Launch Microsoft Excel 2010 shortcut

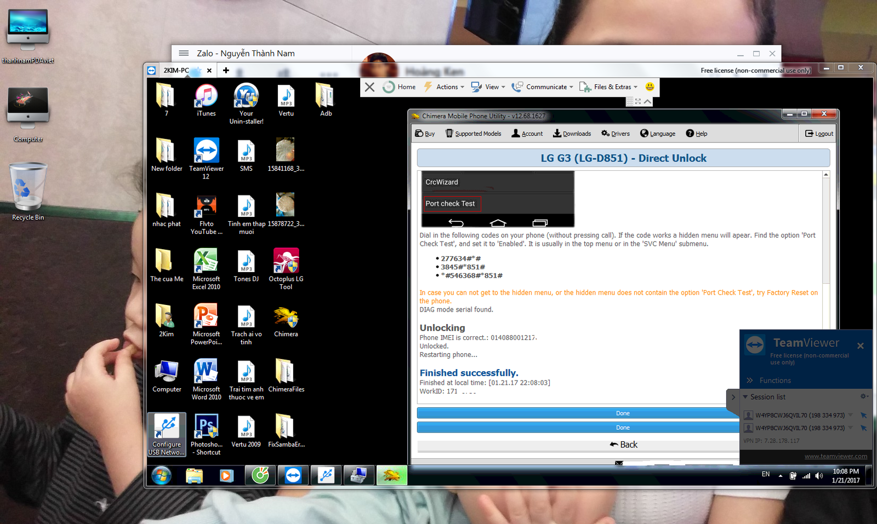pyautogui.click(x=206, y=269)
